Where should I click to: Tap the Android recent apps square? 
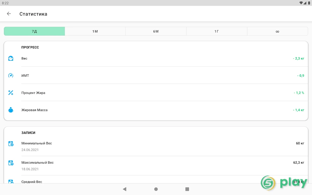coord(187,189)
